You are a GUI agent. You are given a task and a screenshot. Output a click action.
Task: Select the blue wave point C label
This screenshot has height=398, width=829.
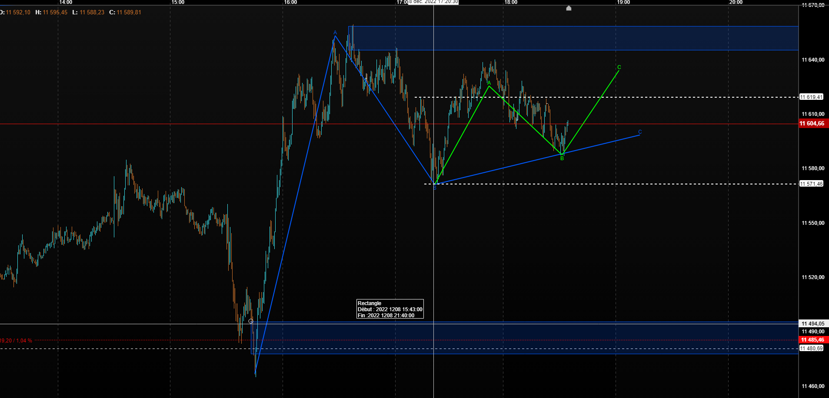point(640,132)
